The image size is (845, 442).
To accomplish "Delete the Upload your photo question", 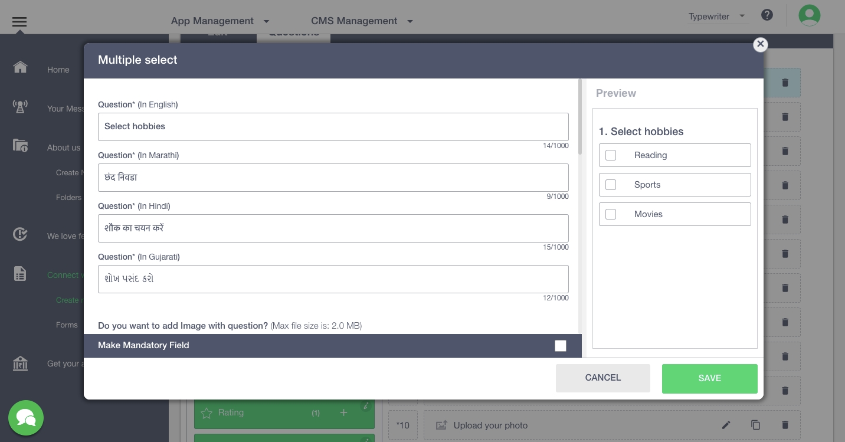I will 785,425.
